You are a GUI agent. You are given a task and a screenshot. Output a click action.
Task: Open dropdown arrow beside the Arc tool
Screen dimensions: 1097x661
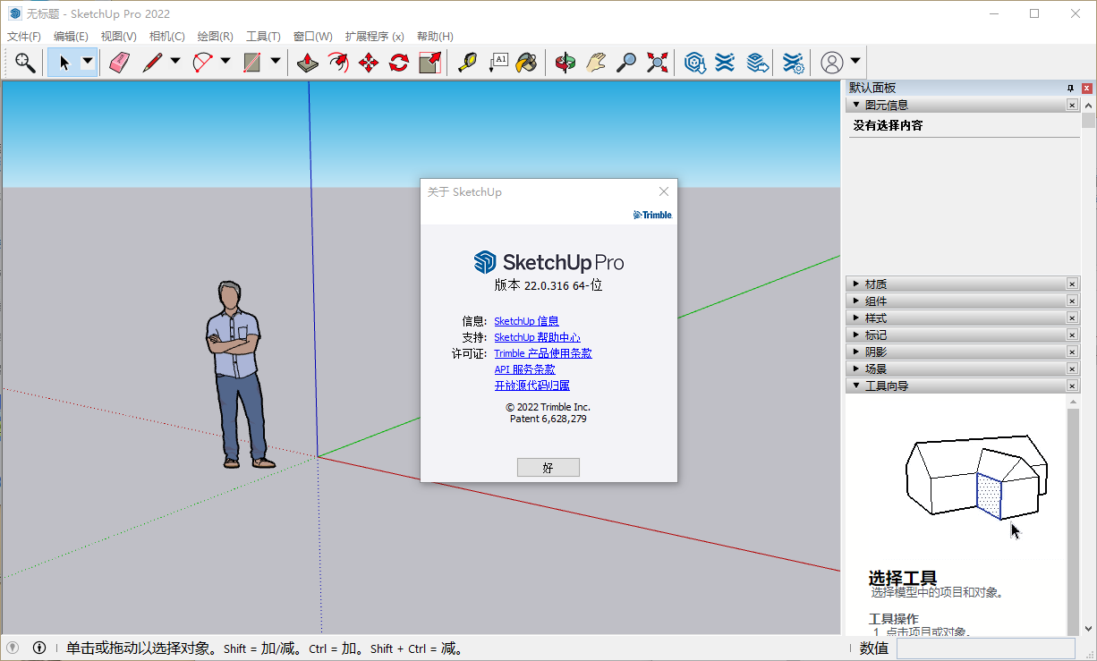click(x=225, y=62)
